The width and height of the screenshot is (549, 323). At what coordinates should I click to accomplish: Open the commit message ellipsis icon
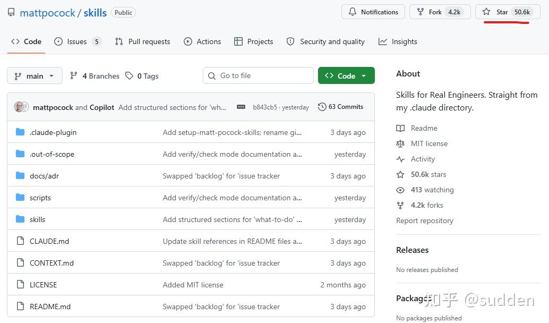click(241, 107)
